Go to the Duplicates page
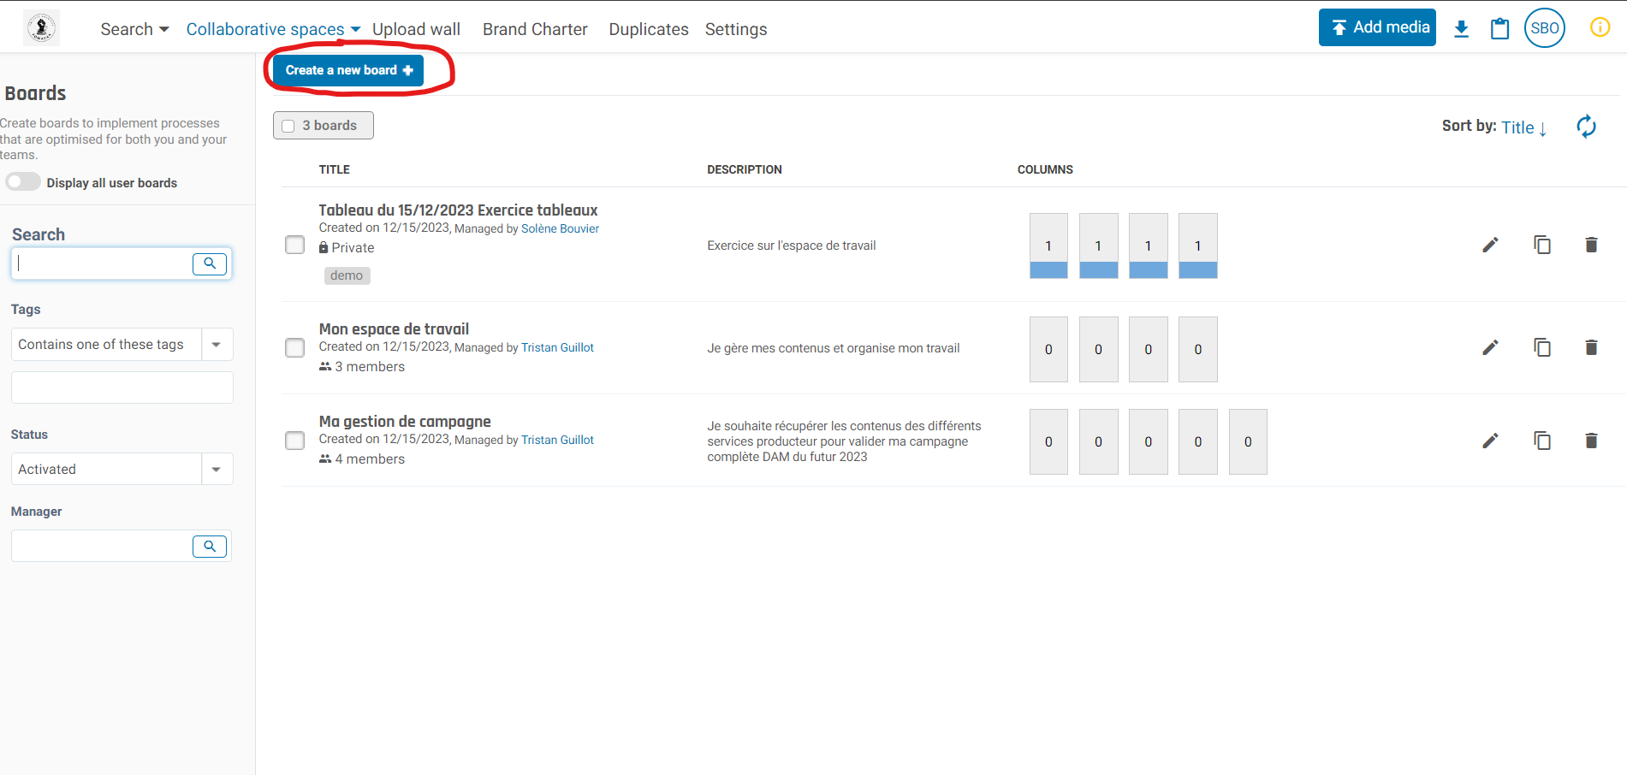Viewport: 1627px width, 775px height. click(648, 29)
